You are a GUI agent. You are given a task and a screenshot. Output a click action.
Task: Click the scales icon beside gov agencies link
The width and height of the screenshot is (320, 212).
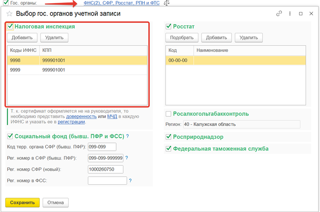(166, 3)
